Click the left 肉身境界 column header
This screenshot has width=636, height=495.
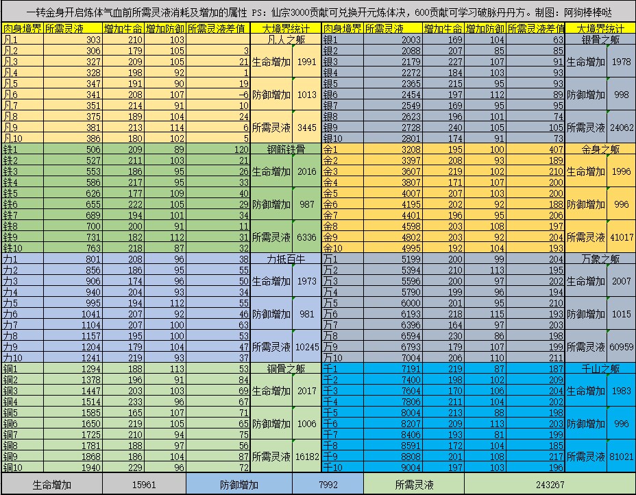(x=23, y=28)
